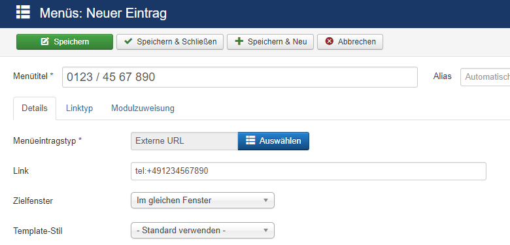Click the plus icon on Speichern & Neu
This screenshot has width=510, height=245.
pyautogui.click(x=239, y=41)
